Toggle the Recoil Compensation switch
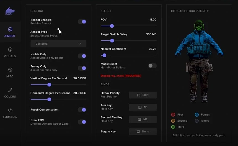238x146 pixels. click(x=82, y=110)
